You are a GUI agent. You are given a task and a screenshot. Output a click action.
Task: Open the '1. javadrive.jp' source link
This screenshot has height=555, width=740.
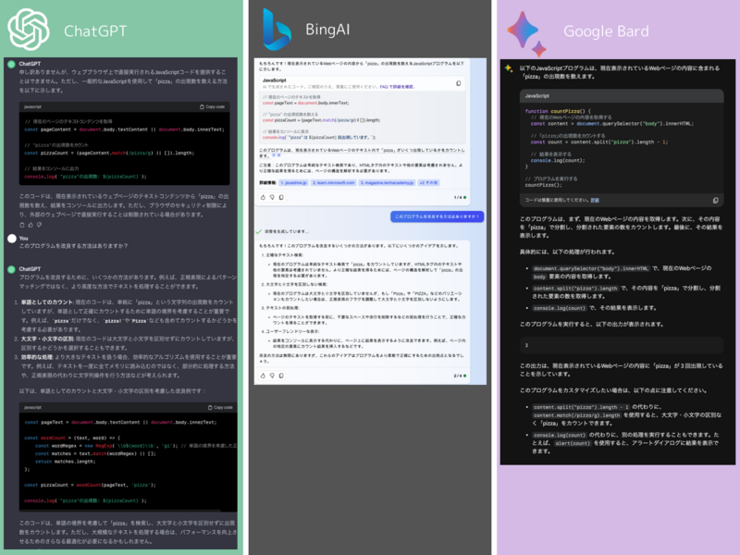point(293,182)
